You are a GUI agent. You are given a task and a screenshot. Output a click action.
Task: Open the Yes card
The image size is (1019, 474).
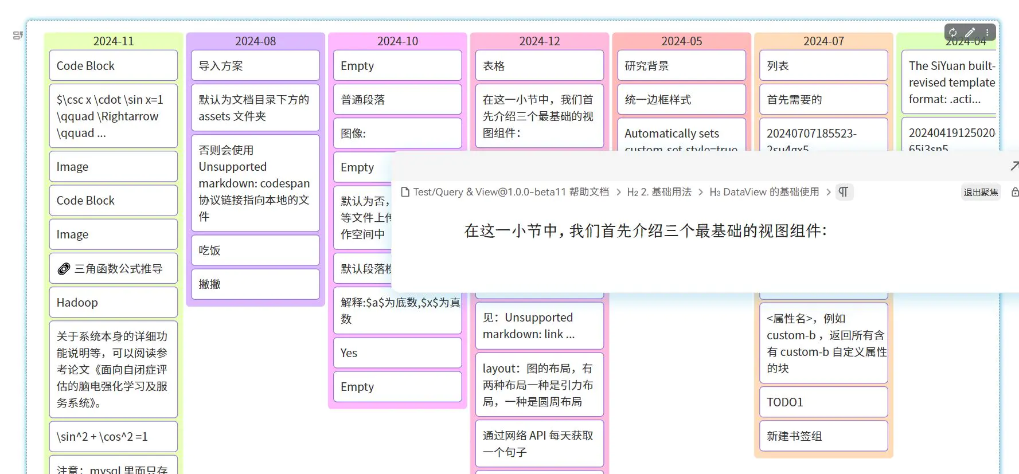tap(397, 353)
